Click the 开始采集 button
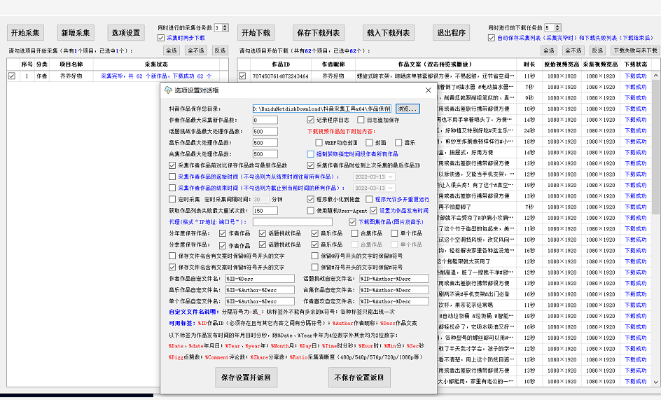 [x=25, y=33]
